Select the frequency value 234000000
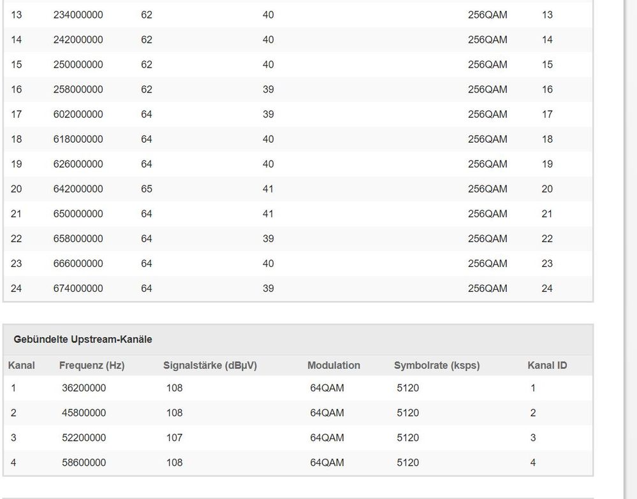The width and height of the screenshot is (637, 499). click(x=78, y=15)
